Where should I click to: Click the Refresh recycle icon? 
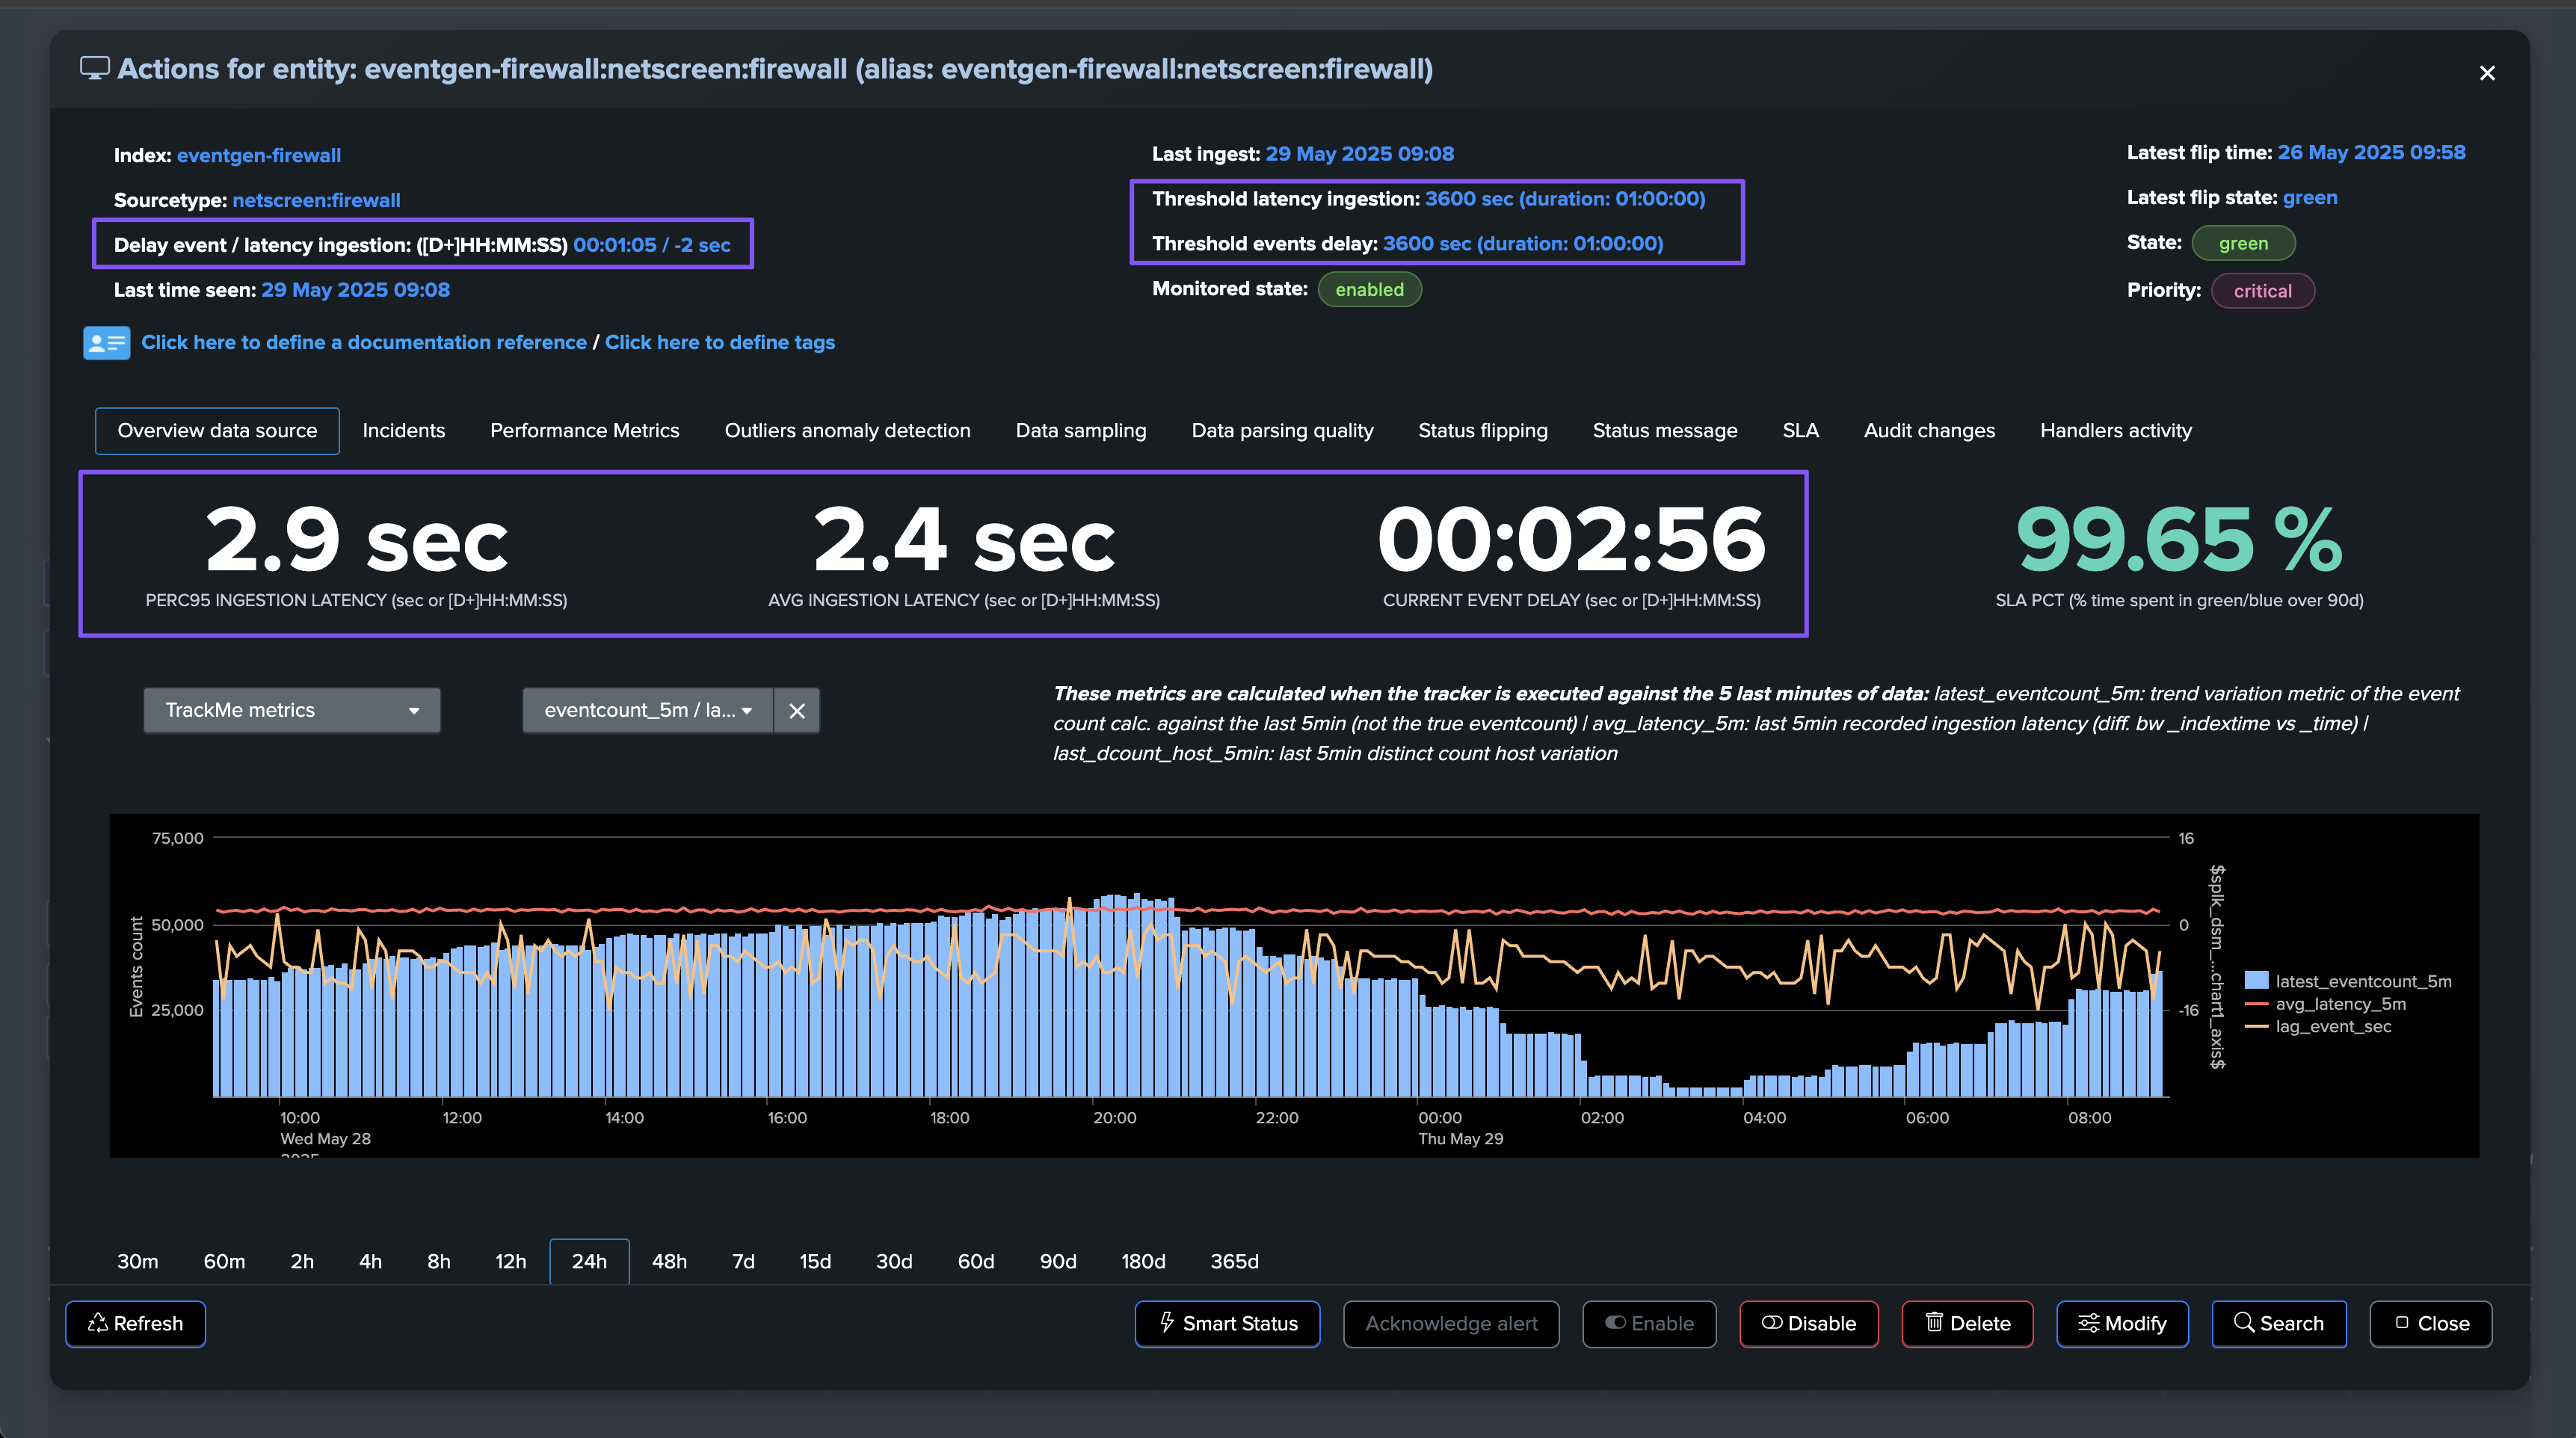[98, 1323]
